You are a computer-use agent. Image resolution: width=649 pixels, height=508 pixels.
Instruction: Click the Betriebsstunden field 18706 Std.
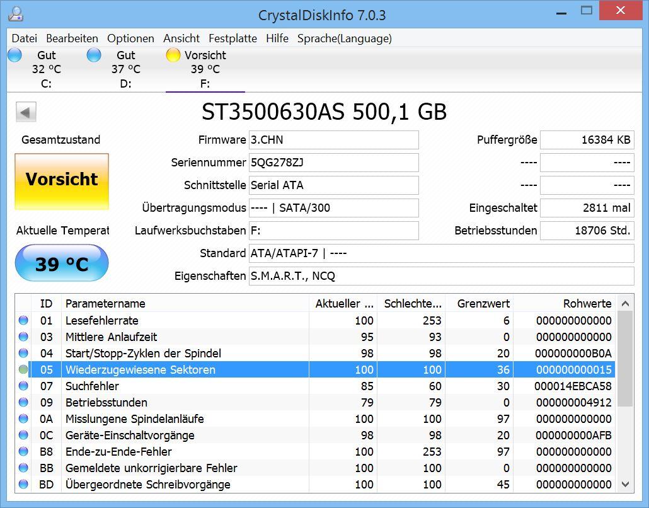[587, 231]
